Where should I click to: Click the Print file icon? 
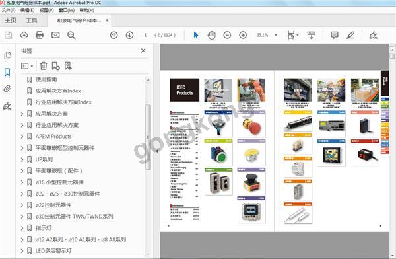(x=40, y=35)
